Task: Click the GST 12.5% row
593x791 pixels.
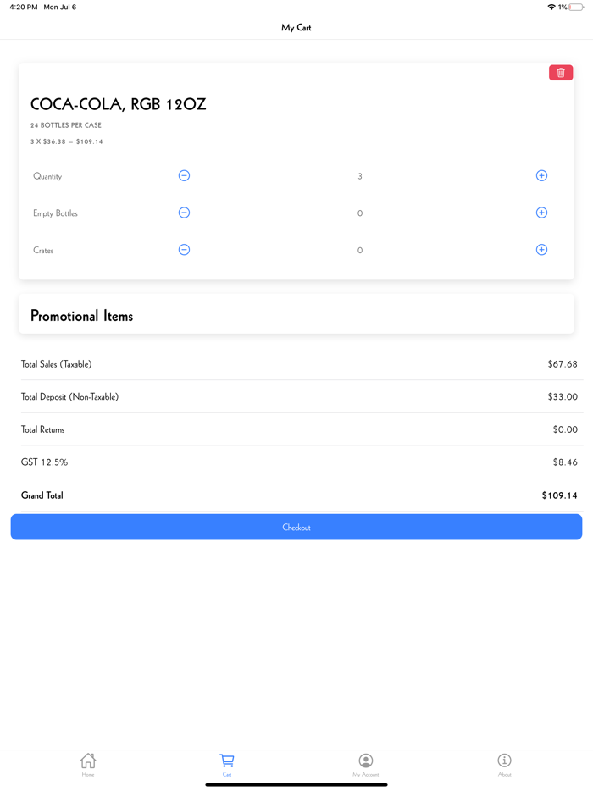Action: [296, 462]
